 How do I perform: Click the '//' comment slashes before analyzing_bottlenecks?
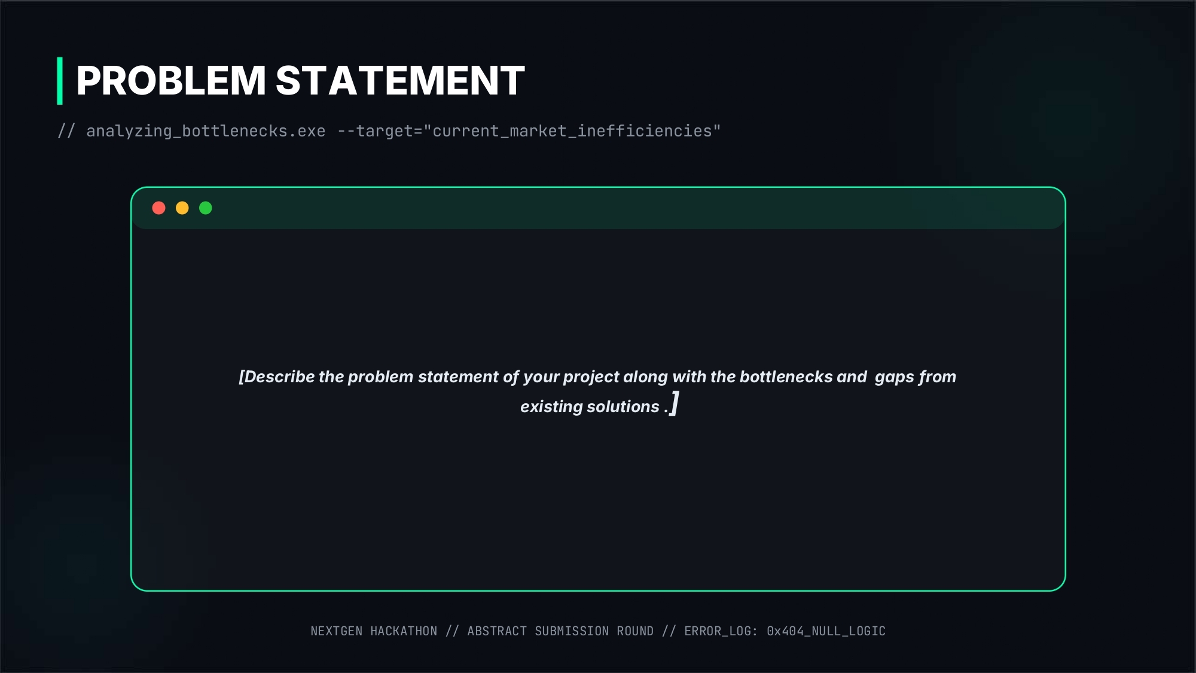[x=66, y=131]
